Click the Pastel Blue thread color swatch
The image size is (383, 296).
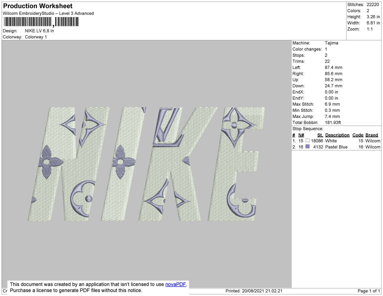[307, 147]
